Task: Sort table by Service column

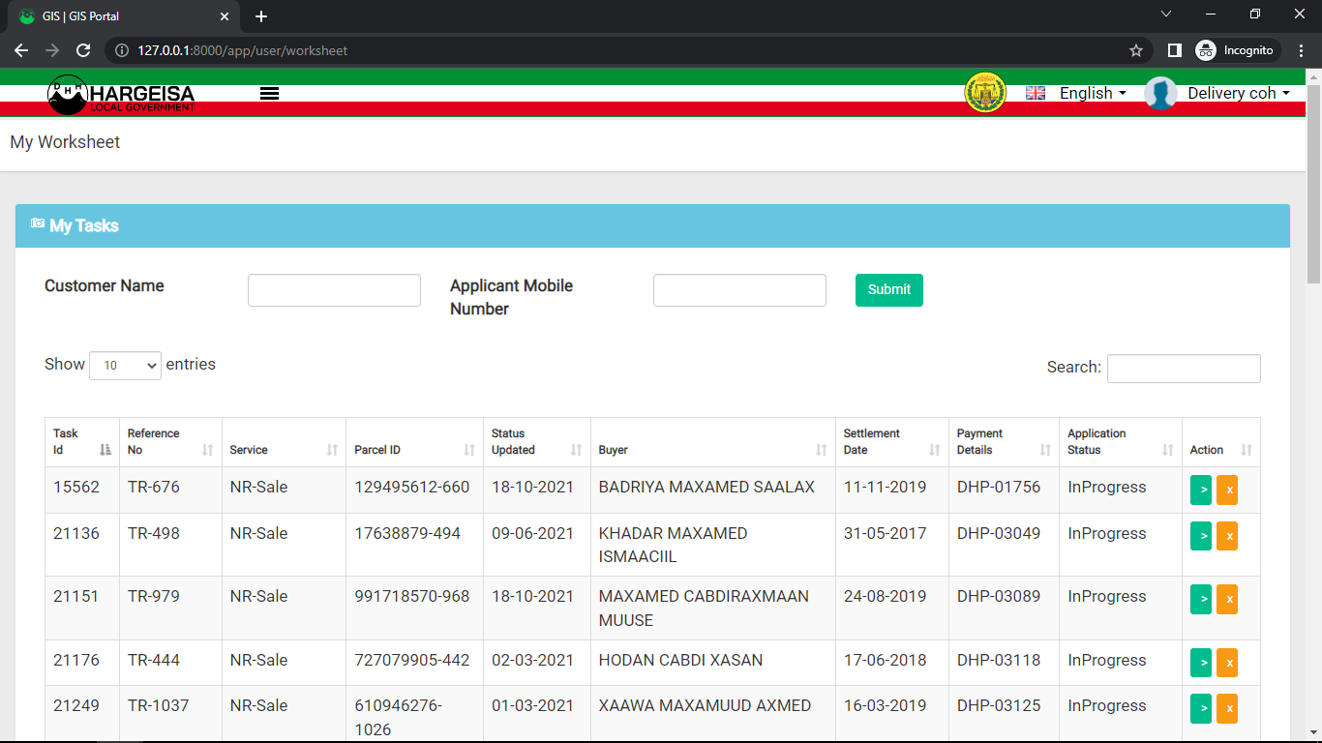Action: tap(284, 442)
